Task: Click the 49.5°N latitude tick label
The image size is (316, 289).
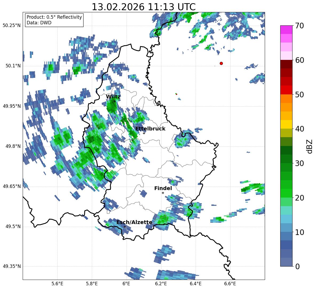Action: point(13,226)
